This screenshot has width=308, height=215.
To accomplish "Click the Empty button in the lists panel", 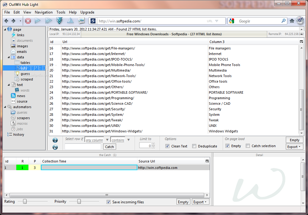I will [294, 140].
